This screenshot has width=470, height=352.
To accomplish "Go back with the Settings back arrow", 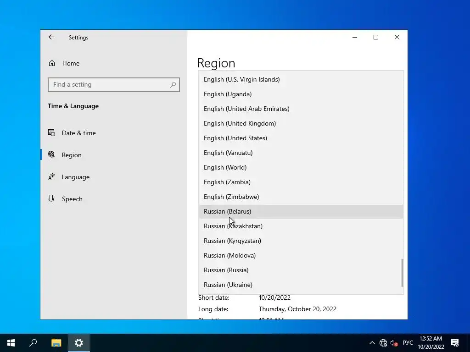I will pos(51,37).
